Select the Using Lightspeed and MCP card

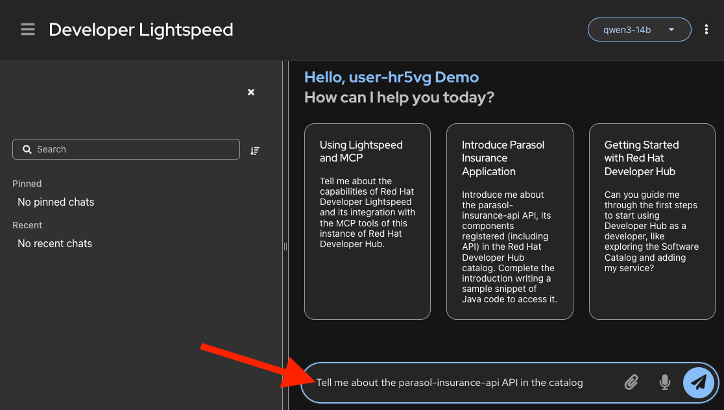point(367,221)
